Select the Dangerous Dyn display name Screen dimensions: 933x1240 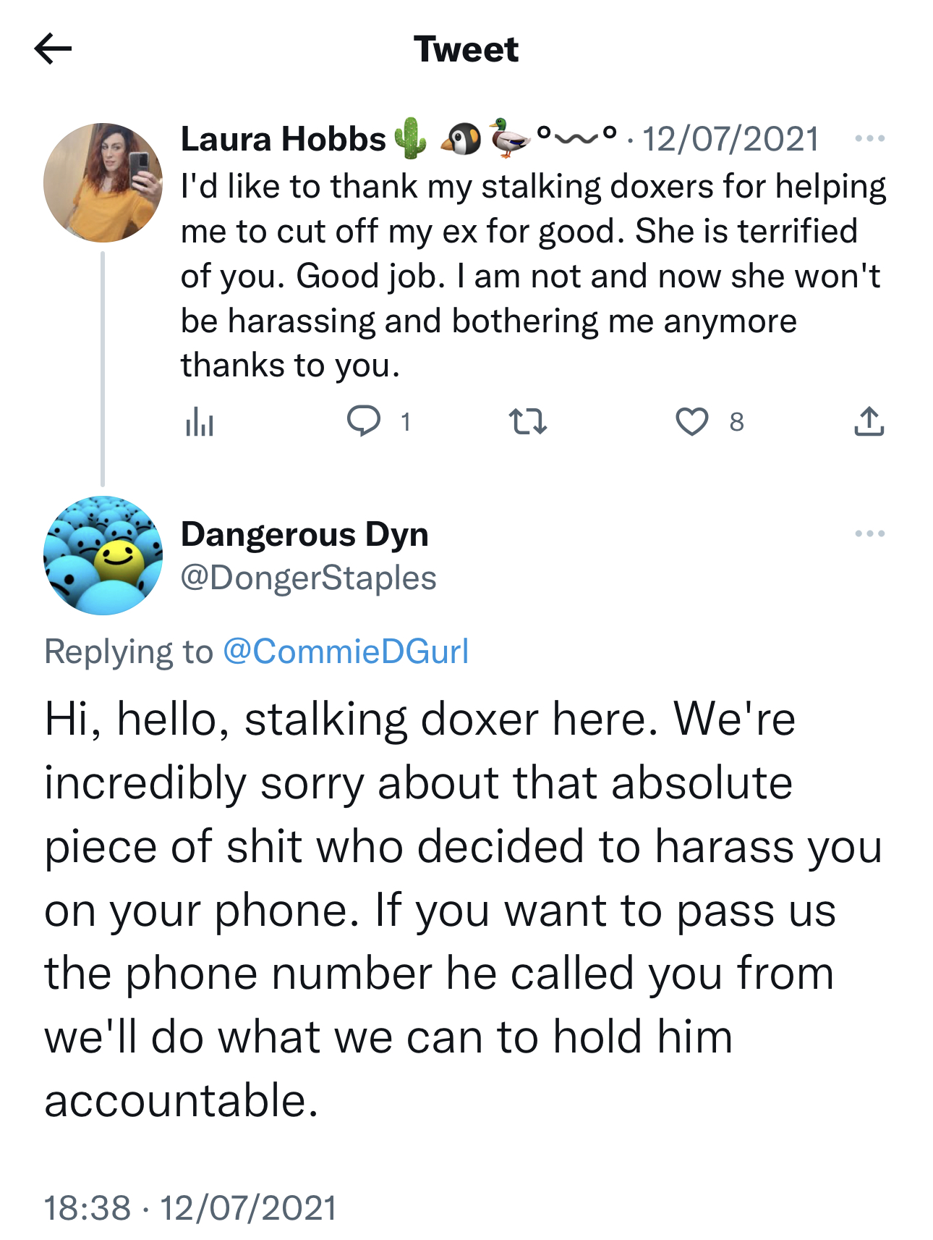[304, 534]
